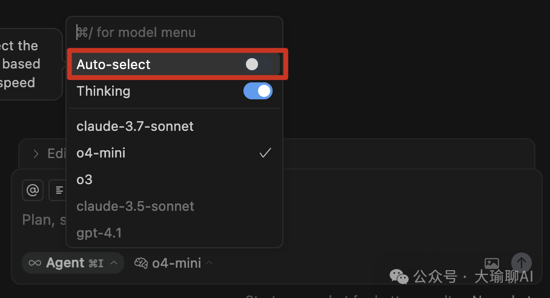Image resolution: width=550 pixels, height=298 pixels.
Task: Focus the model menu search field
Action: (174, 32)
